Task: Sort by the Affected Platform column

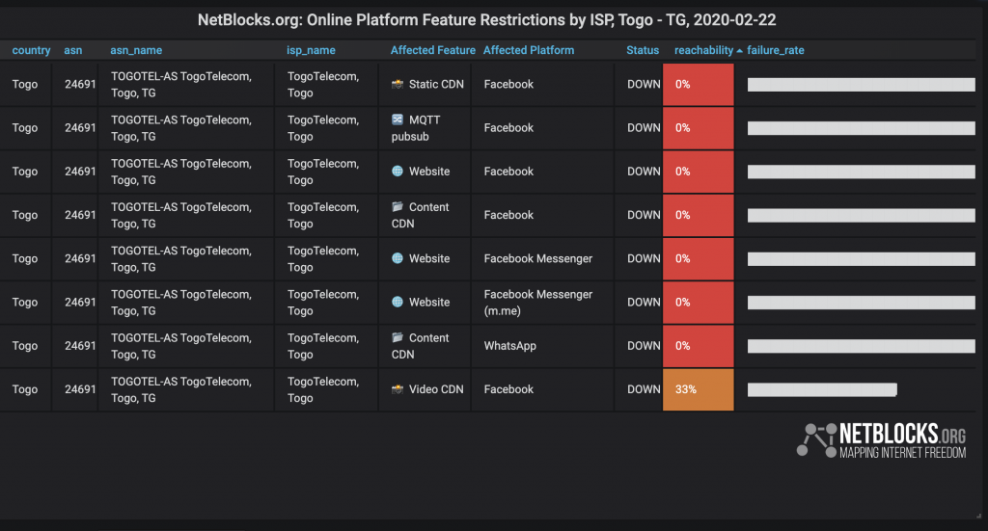Action: click(529, 50)
